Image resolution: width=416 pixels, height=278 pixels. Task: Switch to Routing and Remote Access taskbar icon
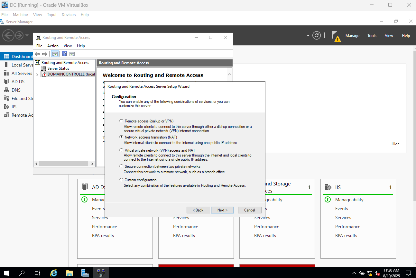[101, 273]
